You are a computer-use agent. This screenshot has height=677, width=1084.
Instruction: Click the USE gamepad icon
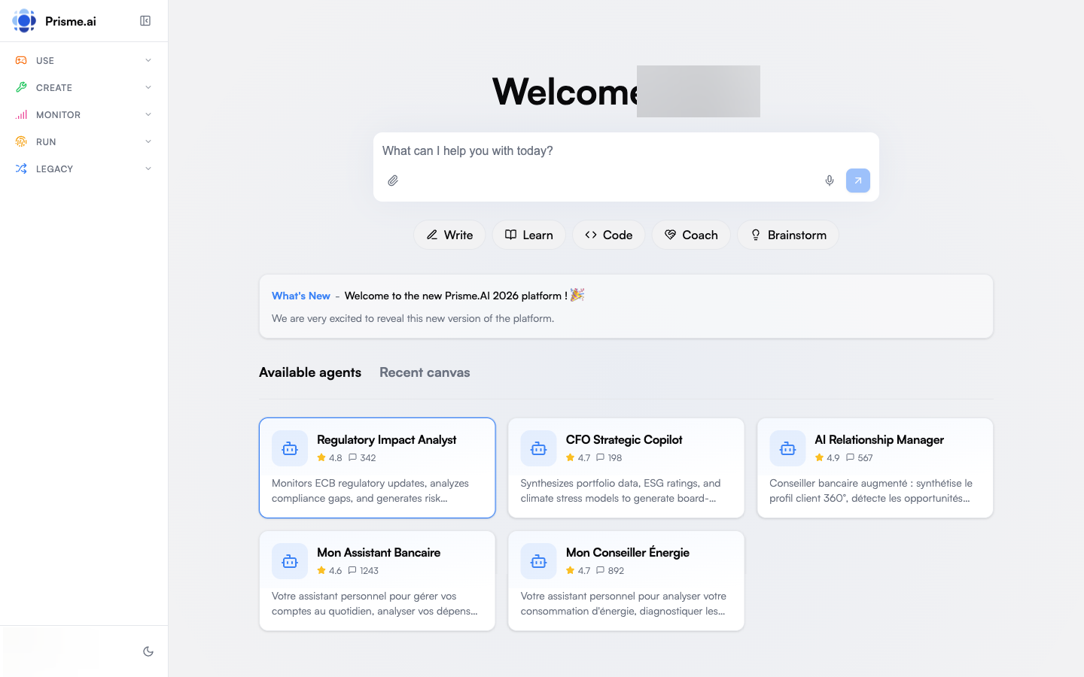21,60
